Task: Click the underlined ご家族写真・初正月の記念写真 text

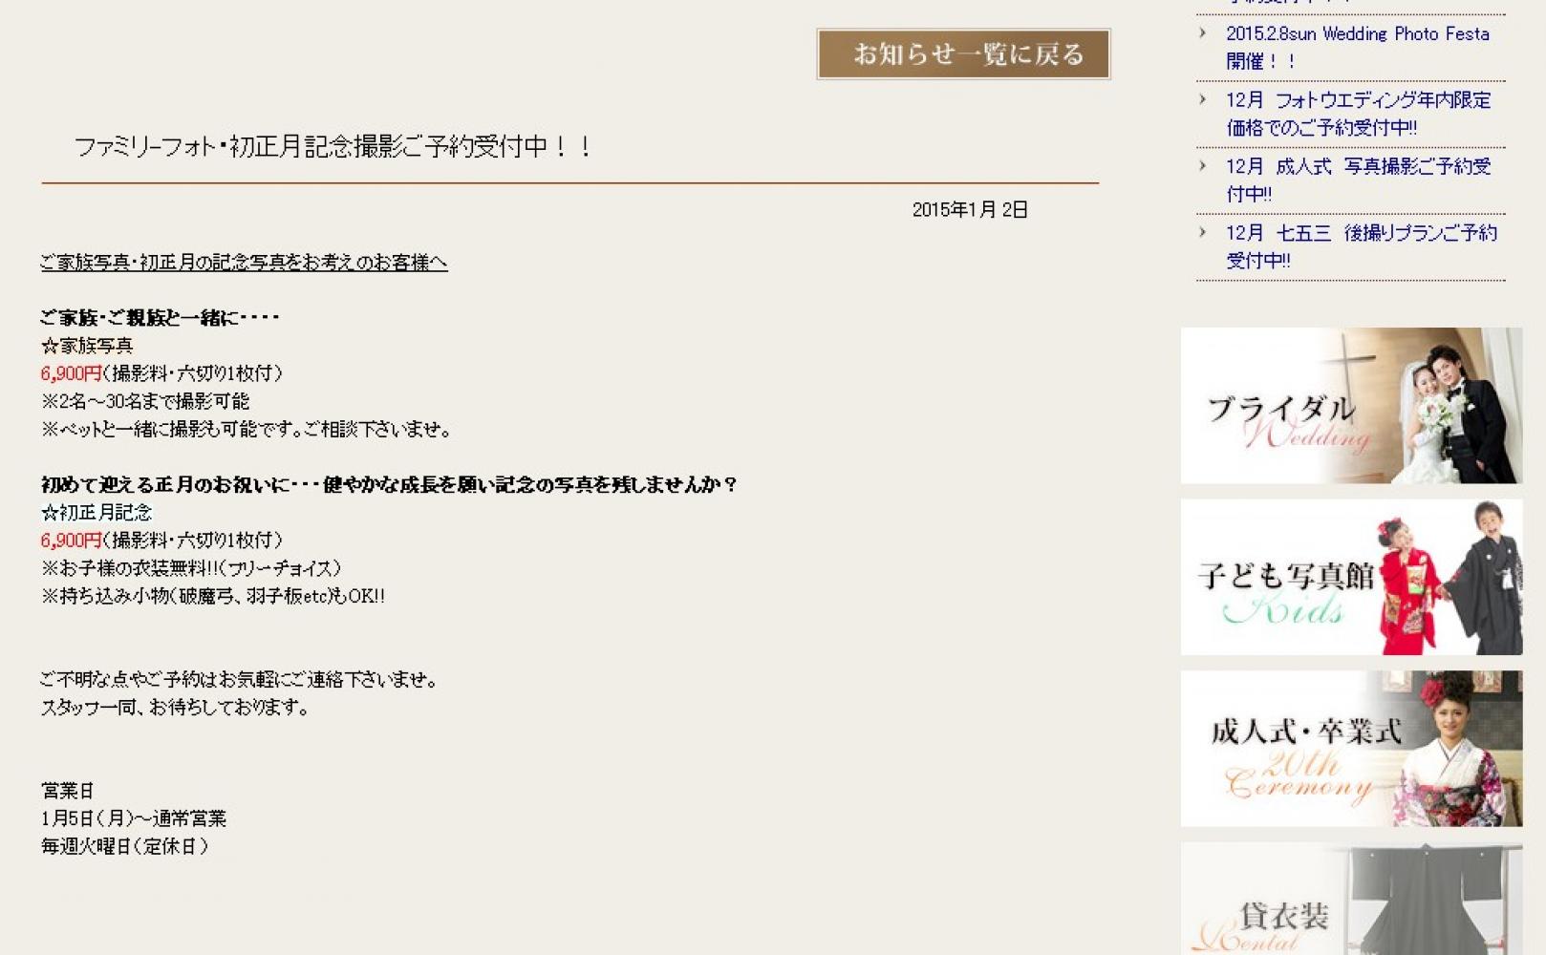Action: 244,263
